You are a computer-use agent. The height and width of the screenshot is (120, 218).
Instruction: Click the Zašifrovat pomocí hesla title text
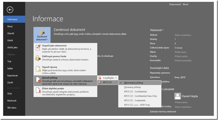54,56
